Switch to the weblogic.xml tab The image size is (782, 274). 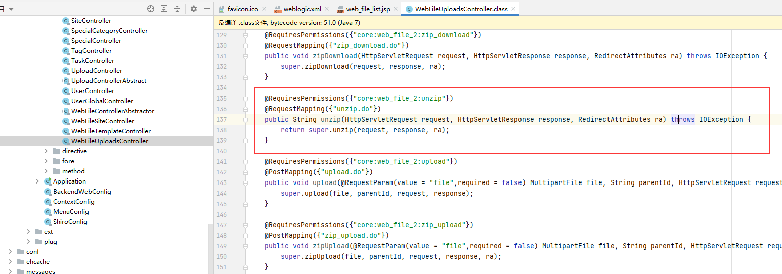coord(302,9)
